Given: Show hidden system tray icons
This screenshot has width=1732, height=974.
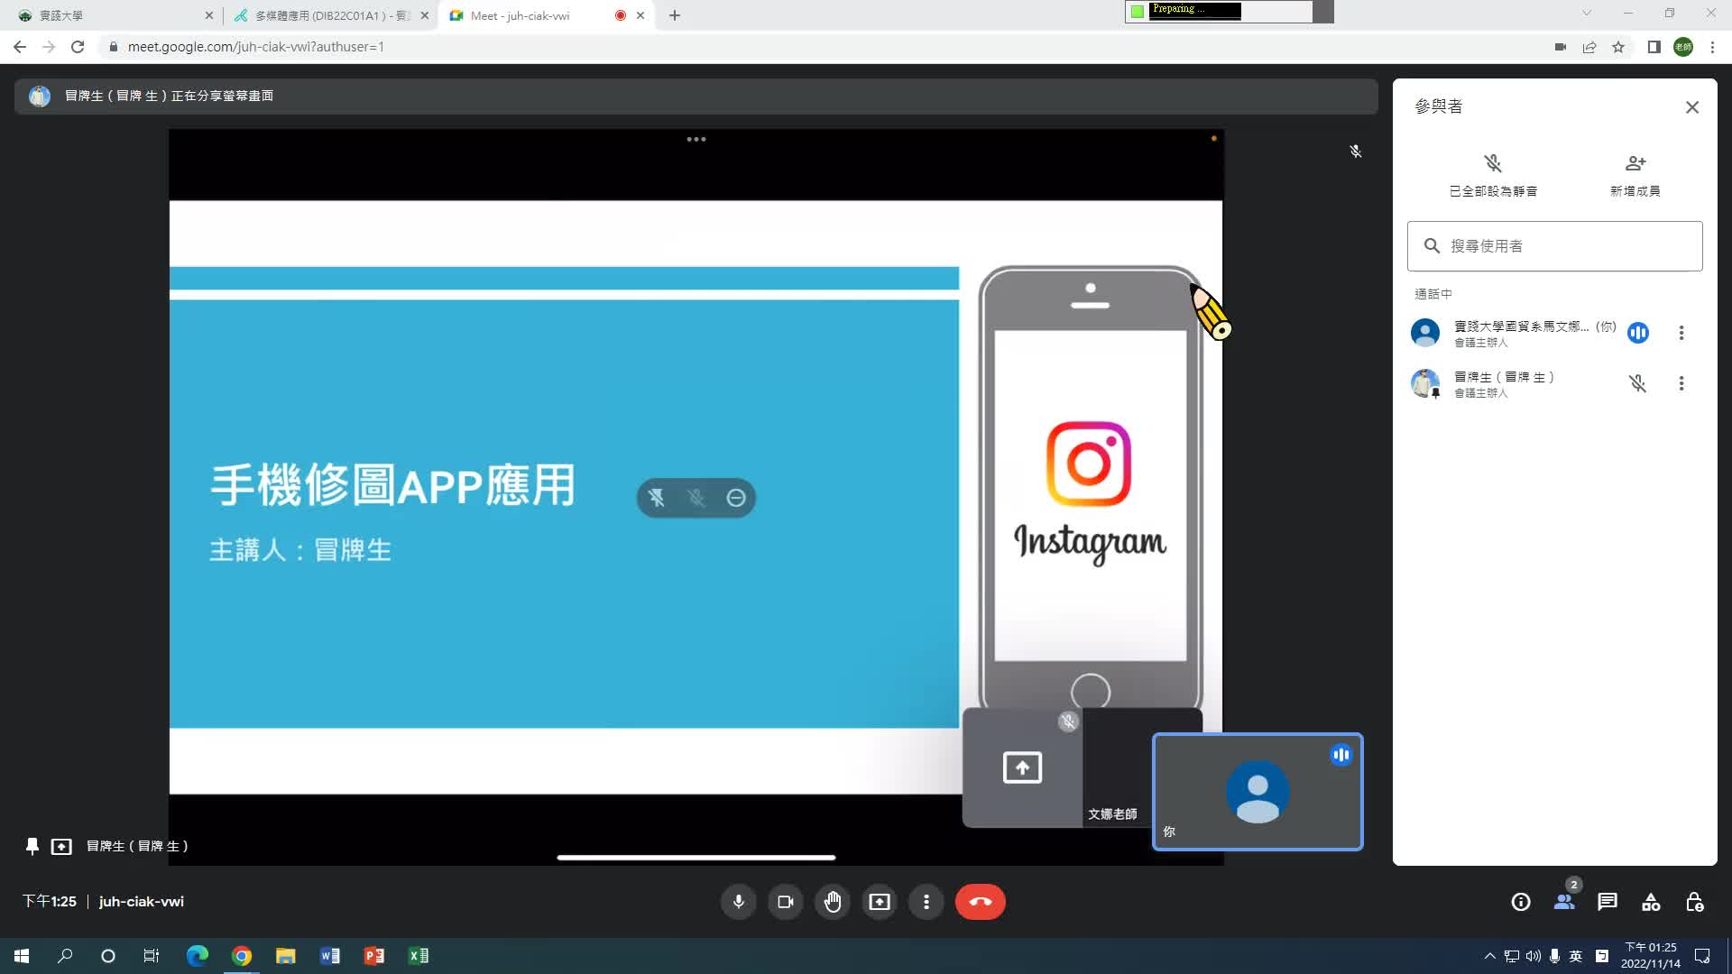Looking at the screenshot, I should (1489, 956).
